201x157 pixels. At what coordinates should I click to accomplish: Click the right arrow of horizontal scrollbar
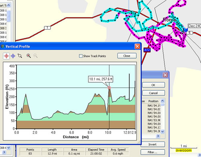(x=158, y=136)
